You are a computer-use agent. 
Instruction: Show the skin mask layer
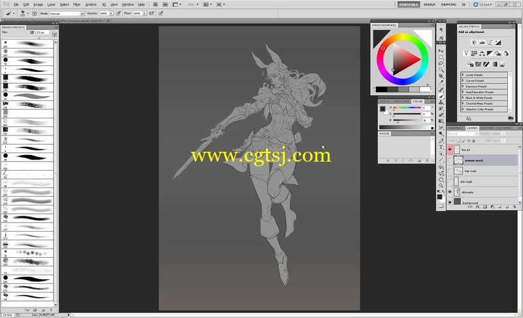[450, 181]
